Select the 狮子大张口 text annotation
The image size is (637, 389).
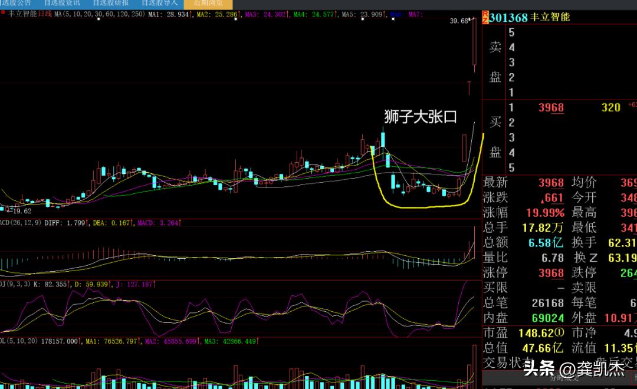point(421,117)
